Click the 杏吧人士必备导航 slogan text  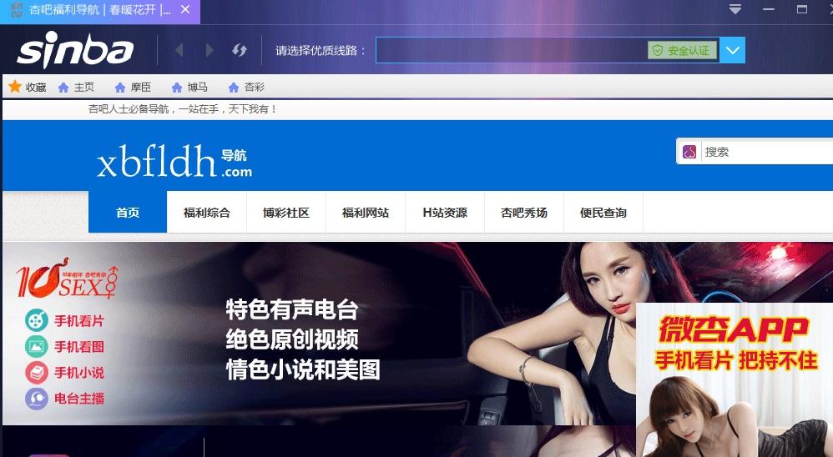182,108
